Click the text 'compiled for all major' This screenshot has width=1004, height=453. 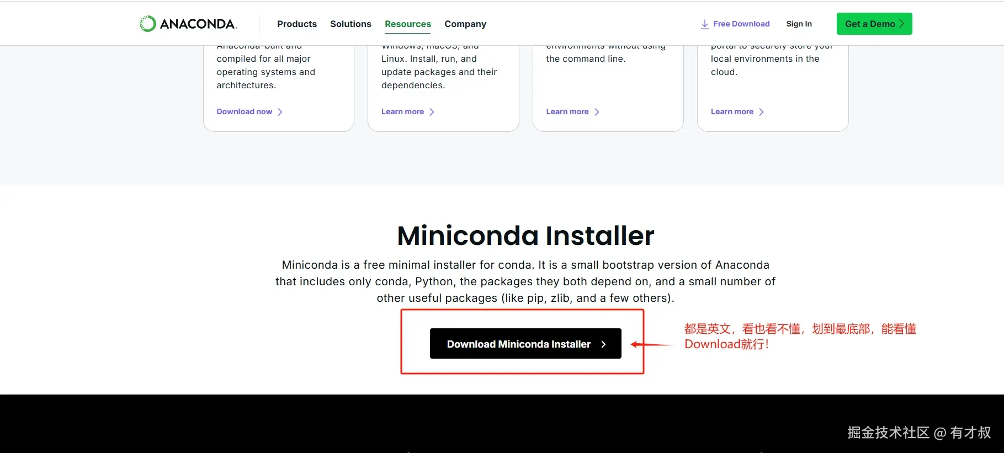(263, 58)
